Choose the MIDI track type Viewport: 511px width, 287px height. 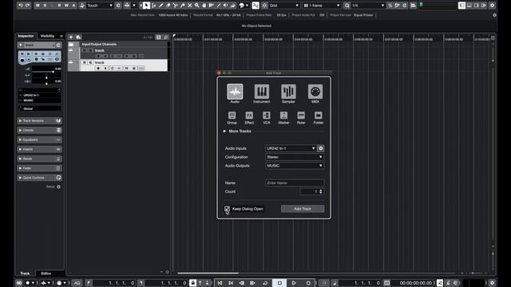click(315, 92)
